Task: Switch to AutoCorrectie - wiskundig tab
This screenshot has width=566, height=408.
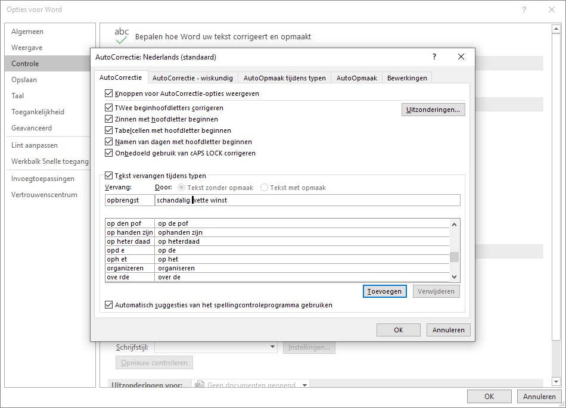Action: coord(192,78)
